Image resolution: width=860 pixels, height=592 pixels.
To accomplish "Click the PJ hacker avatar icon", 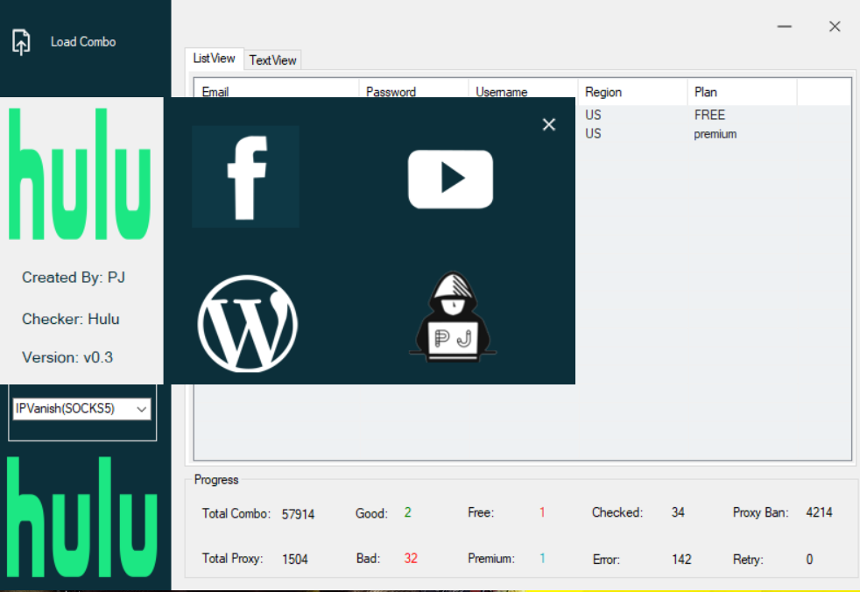I will click(x=453, y=316).
